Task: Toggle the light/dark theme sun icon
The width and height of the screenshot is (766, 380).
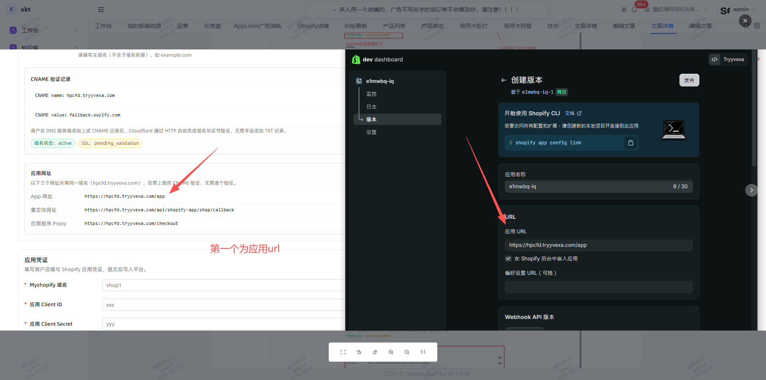Action: coord(624,10)
